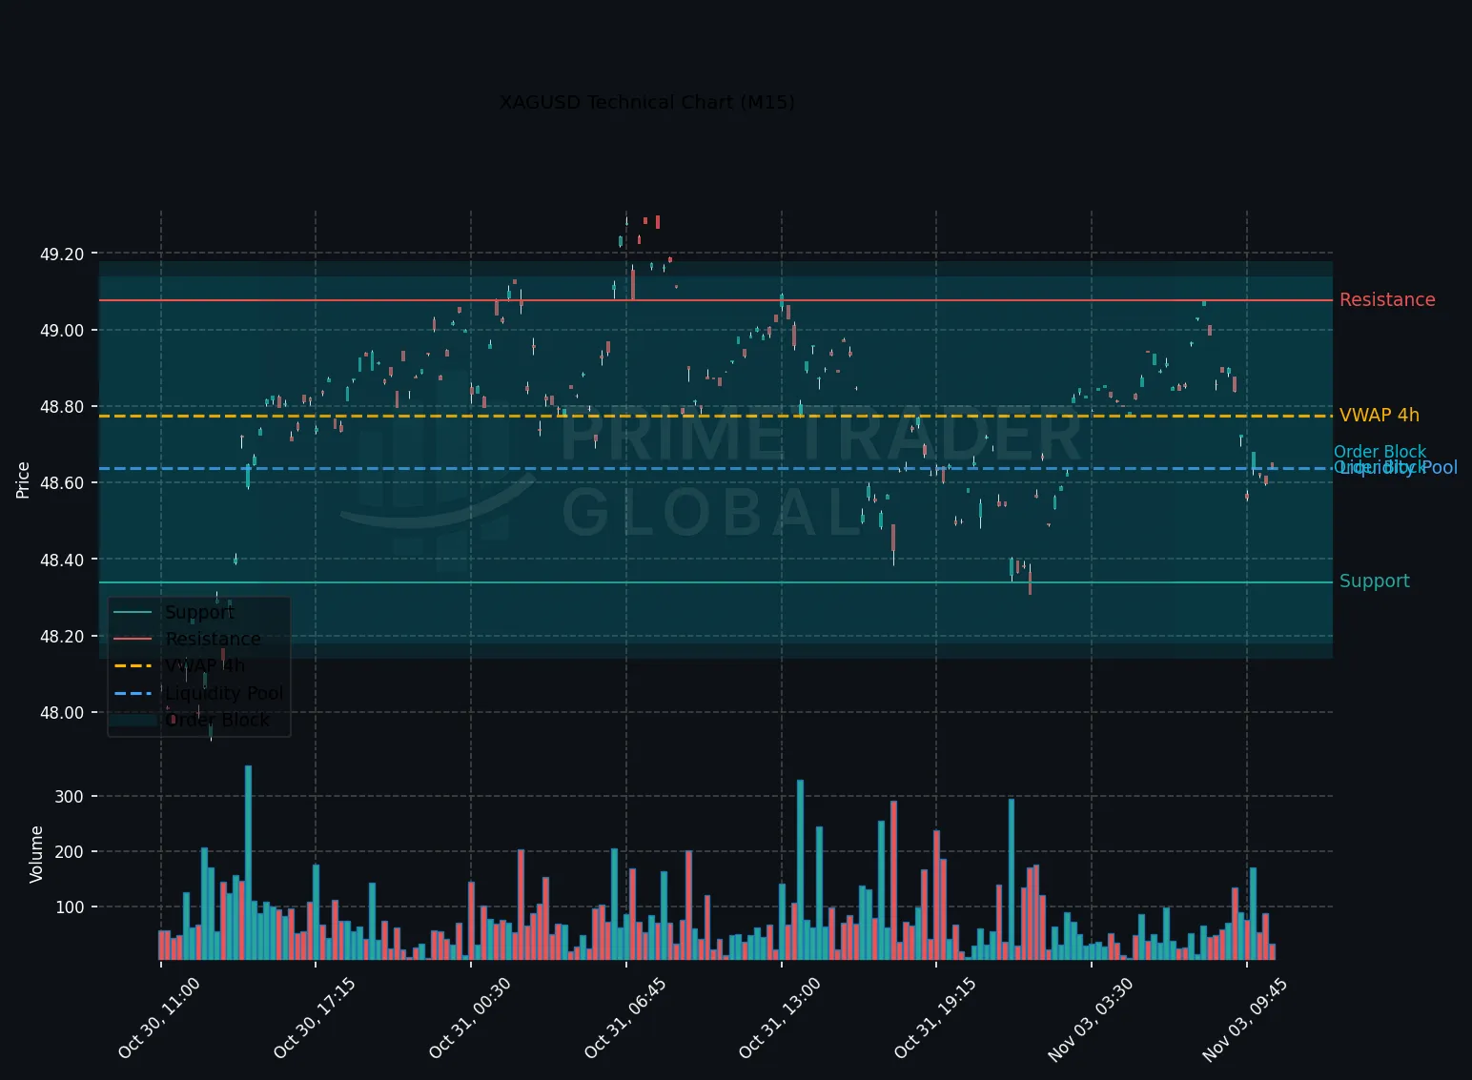Click the teal Support line sample in legend
Image resolution: width=1472 pixels, height=1080 pixels.
click(133, 613)
